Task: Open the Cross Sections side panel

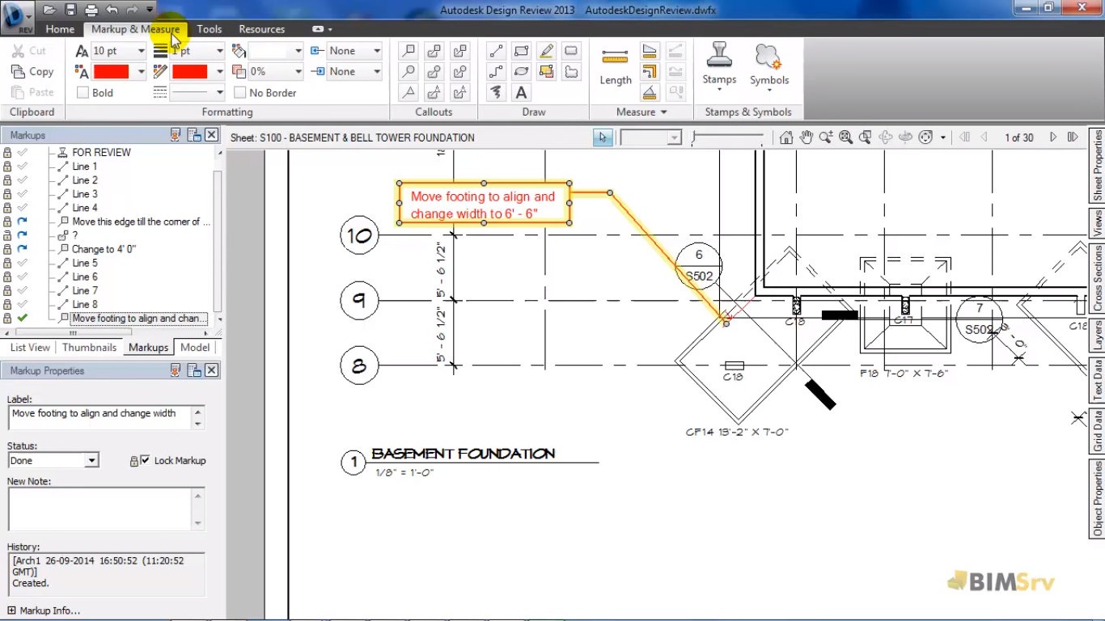Action: [x=1097, y=277]
